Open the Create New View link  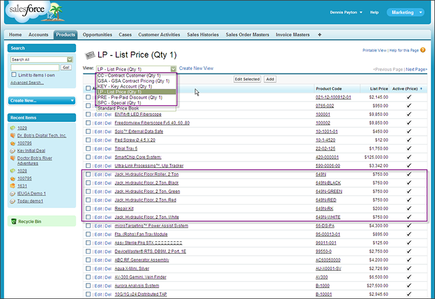(196, 68)
